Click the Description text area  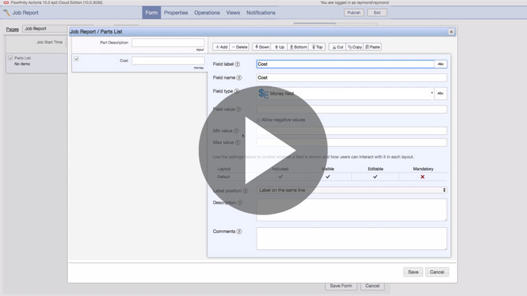[351, 210]
